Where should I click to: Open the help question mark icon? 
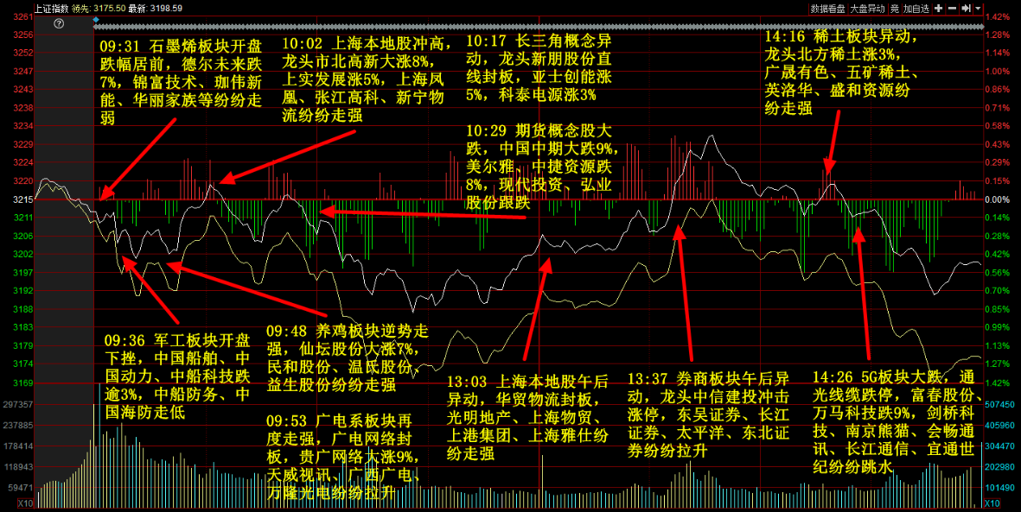(x=59, y=24)
